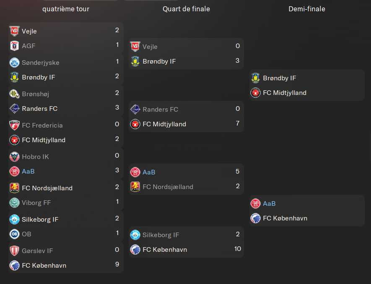Click FC København's score of 10
Image resolution: width=371 pixels, height=284 pixels.
pyautogui.click(x=237, y=249)
